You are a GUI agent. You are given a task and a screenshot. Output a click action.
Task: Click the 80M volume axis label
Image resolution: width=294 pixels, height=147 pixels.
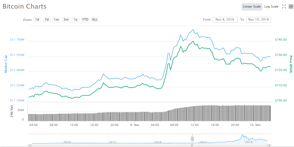coord(21,110)
